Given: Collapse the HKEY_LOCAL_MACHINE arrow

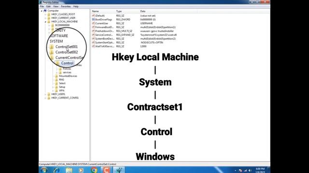Looking at the screenshot, I should click(x=45, y=22).
